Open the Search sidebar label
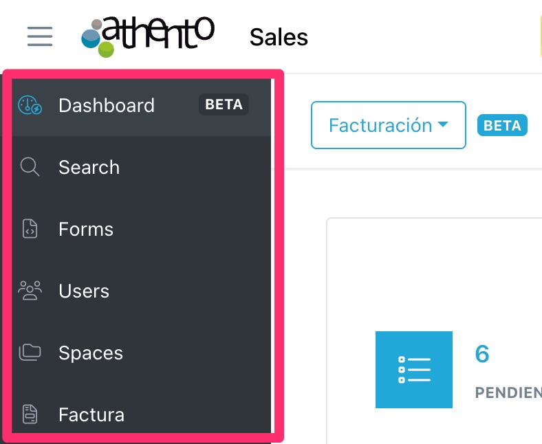542x444 pixels. 89,167
